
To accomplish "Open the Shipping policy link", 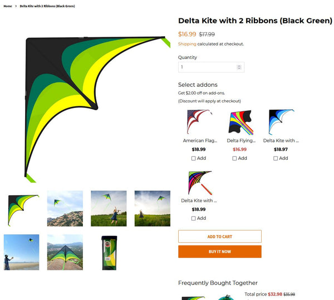I will point(187,44).
